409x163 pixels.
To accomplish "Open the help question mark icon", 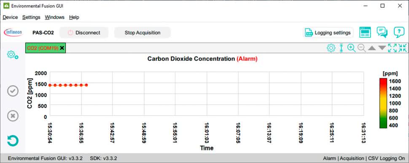I will tap(399, 32).
